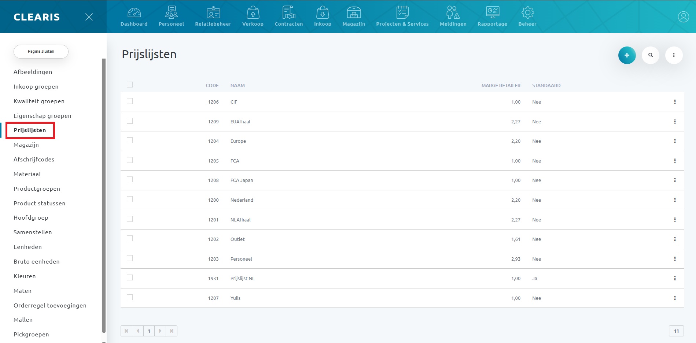
Task: Select the Nederland row checkbox
Action: click(130, 200)
